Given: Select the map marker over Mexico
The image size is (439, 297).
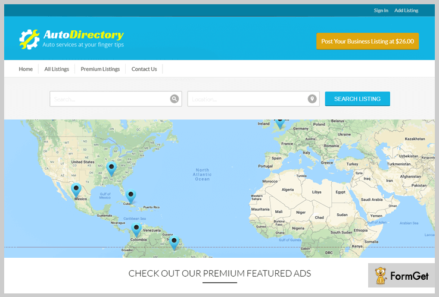Looking at the screenshot, I should 76,190.
